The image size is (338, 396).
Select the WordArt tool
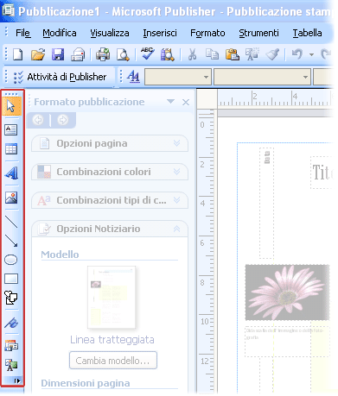(11, 173)
